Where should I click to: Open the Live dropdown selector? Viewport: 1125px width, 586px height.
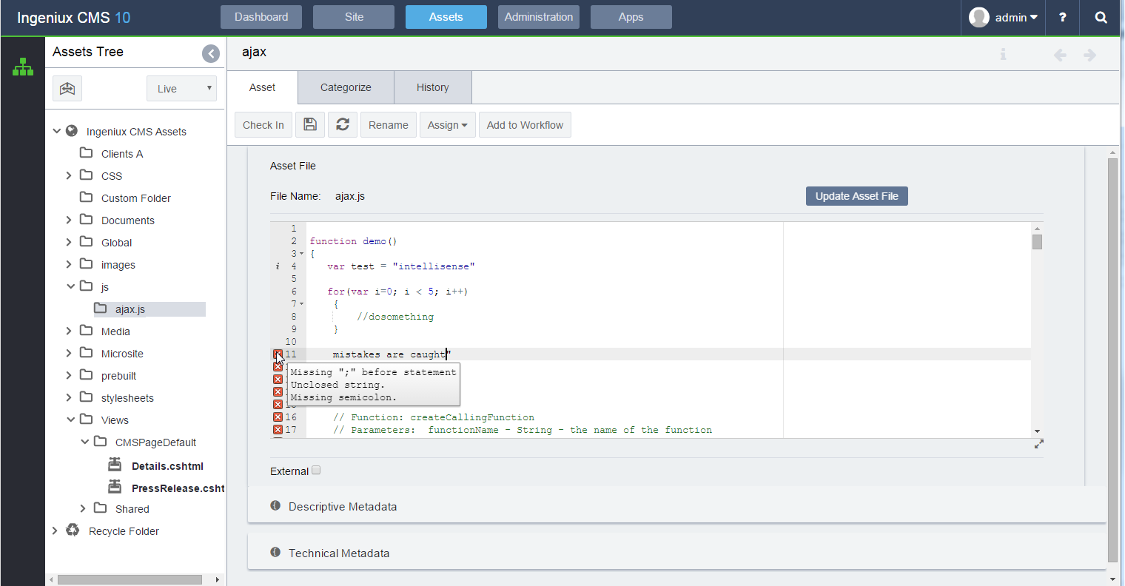[181, 89]
